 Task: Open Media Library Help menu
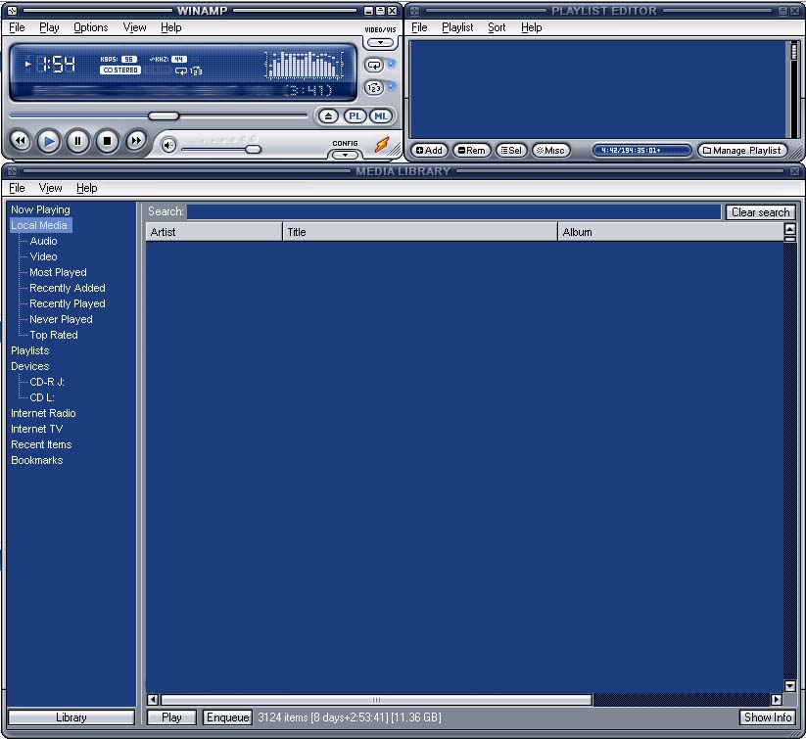coord(86,188)
